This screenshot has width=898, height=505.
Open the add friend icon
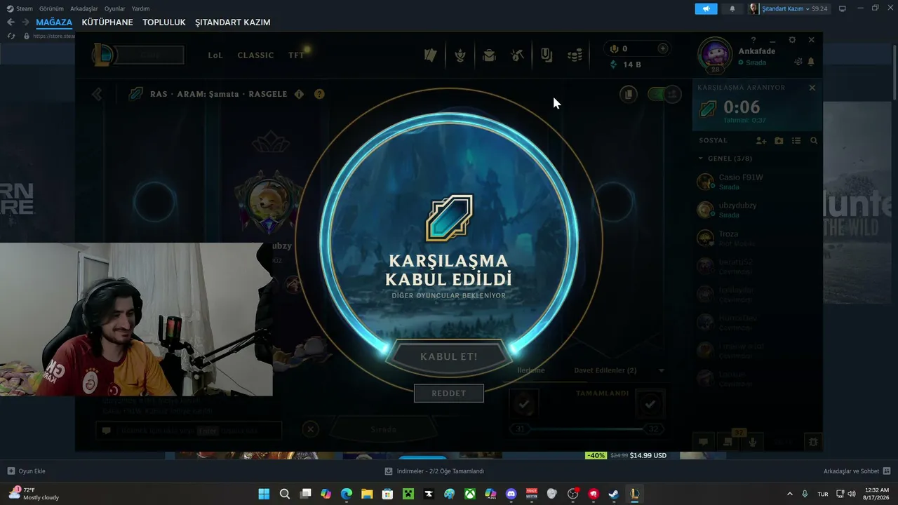[x=762, y=141]
